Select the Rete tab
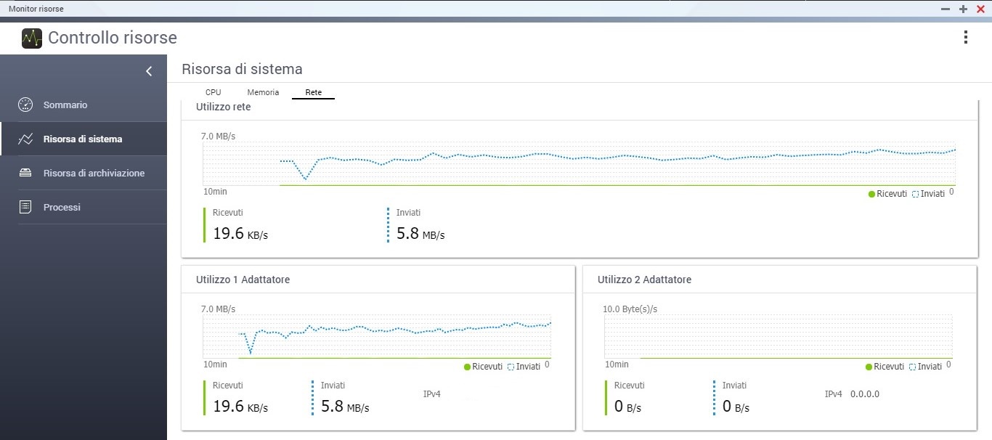Viewport: 992px width, 440px height. pyautogui.click(x=313, y=92)
